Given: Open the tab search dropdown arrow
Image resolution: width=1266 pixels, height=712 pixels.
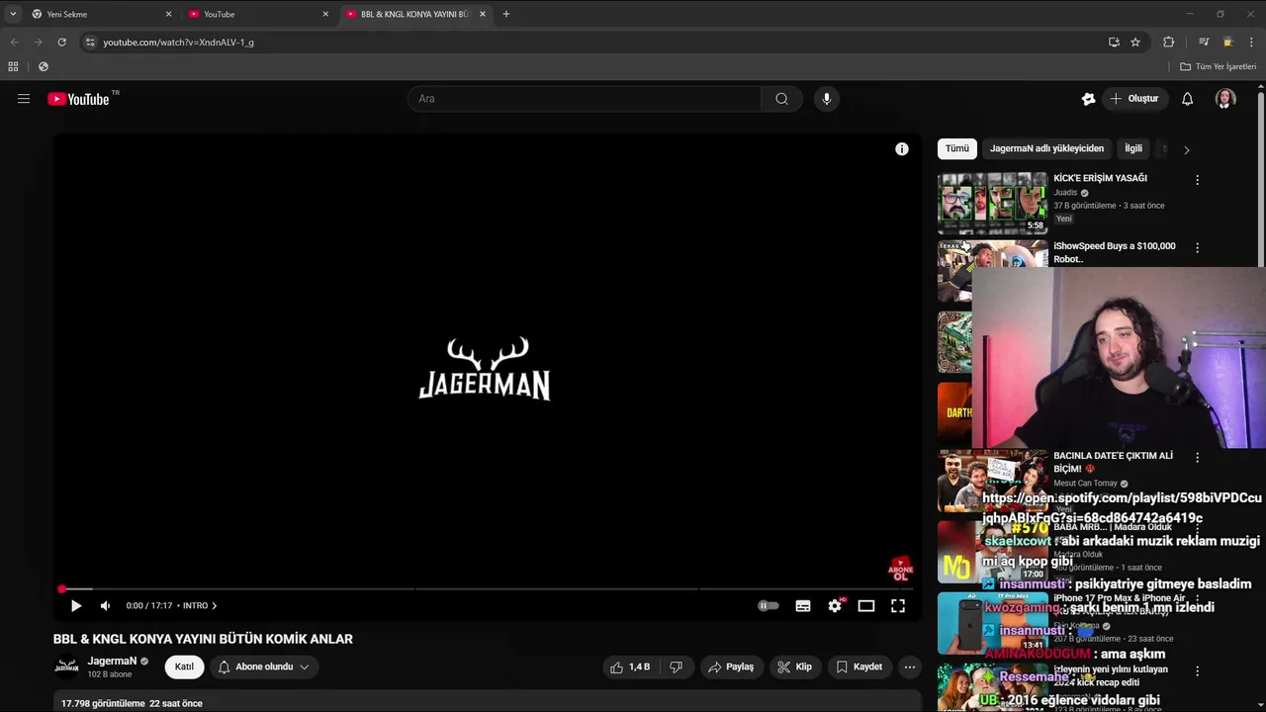Looking at the screenshot, I should [x=12, y=14].
